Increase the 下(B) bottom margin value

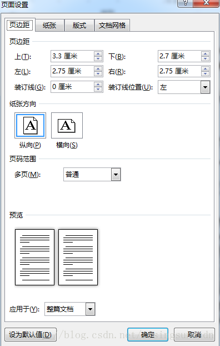pos(205,54)
